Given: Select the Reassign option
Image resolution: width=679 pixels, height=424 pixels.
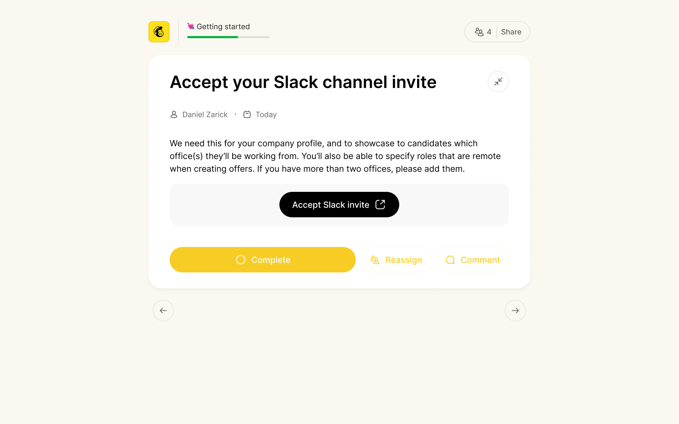Looking at the screenshot, I should pyautogui.click(x=396, y=259).
